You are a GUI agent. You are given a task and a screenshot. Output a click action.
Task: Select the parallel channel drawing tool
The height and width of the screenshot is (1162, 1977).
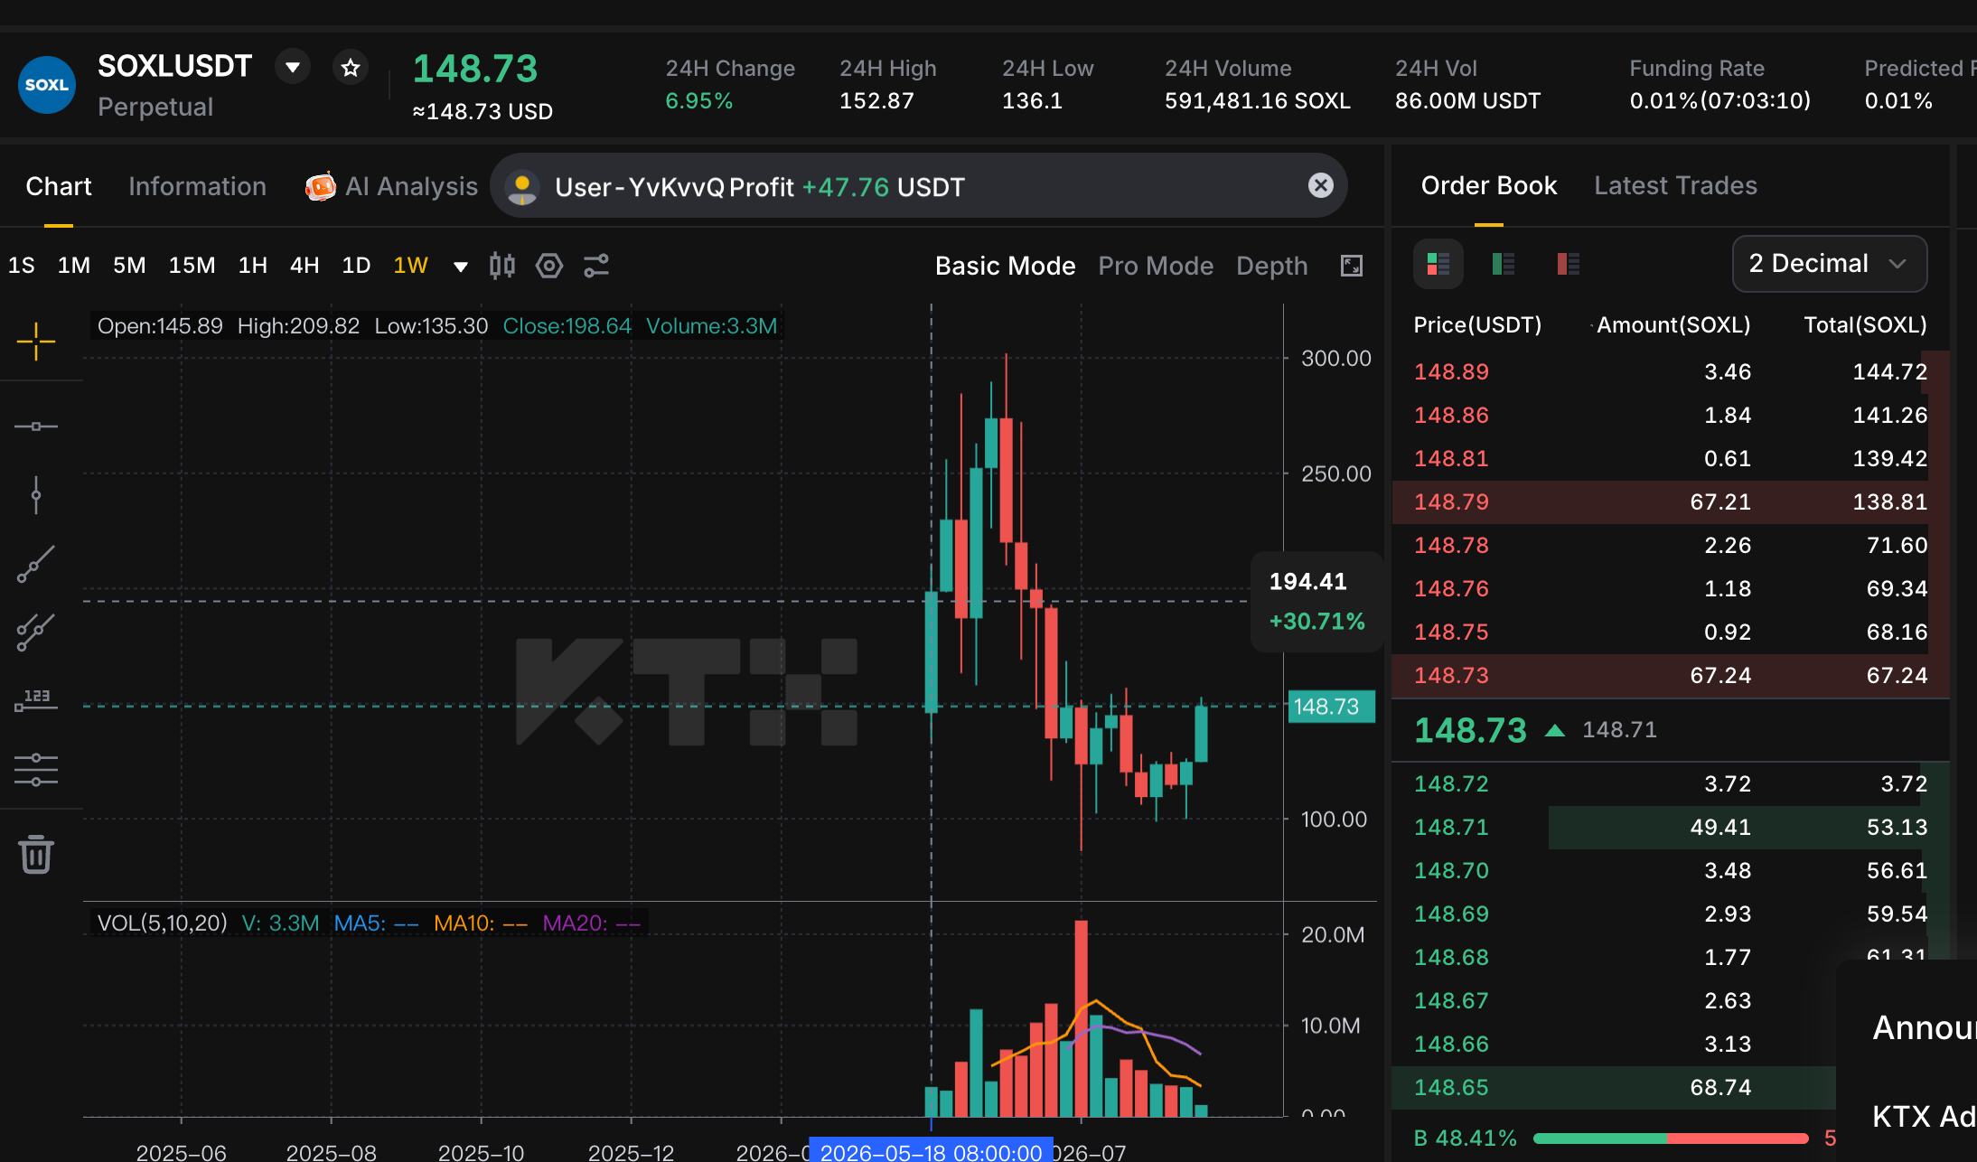click(36, 633)
